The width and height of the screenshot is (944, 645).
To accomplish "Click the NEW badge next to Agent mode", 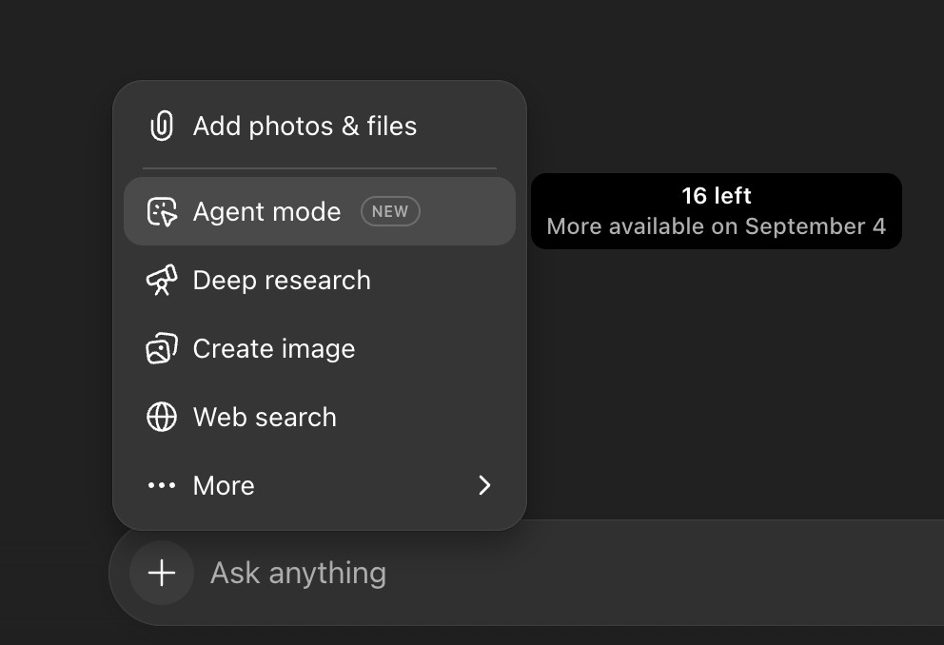I will pos(390,211).
